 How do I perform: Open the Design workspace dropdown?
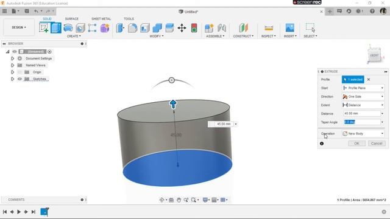tap(19, 27)
